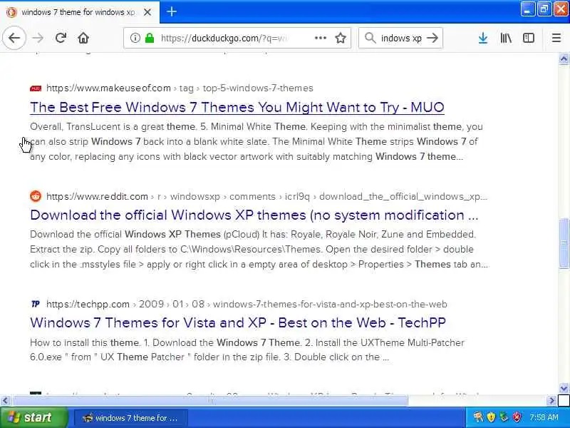This screenshot has width=570, height=428.
Task: Open the Windows Start menu
Action: tap(33, 417)
